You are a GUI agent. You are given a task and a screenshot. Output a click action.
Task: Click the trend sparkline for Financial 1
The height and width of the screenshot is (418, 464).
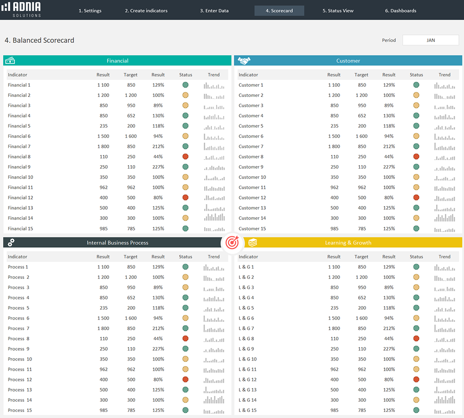[213, 85]
